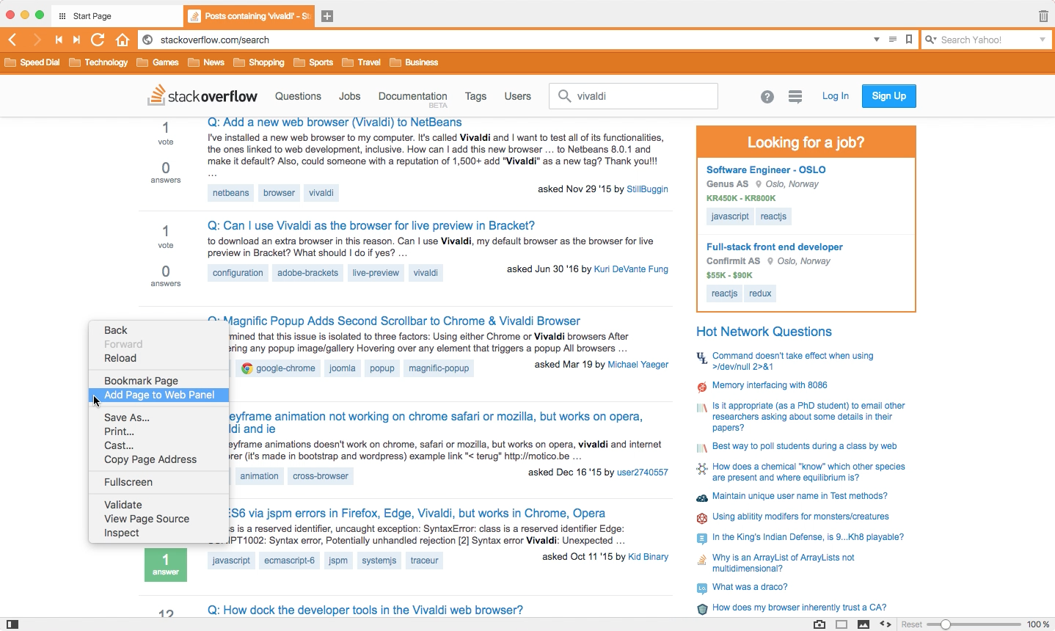Click the fast forward navigation button
Image resolution: width=1055 pixels, height=631 pixels.
[76, 40]
